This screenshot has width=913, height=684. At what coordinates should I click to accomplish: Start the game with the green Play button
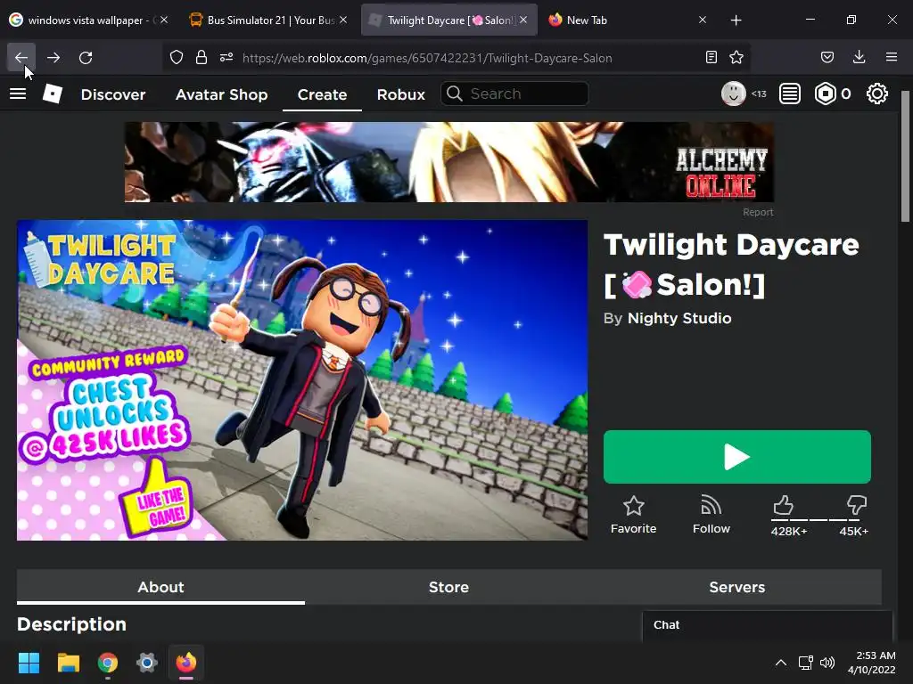[737, 457]
